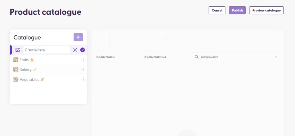Select the Fruits catalogue item
The width and height of the screenshot is (295, 136).
48,60
